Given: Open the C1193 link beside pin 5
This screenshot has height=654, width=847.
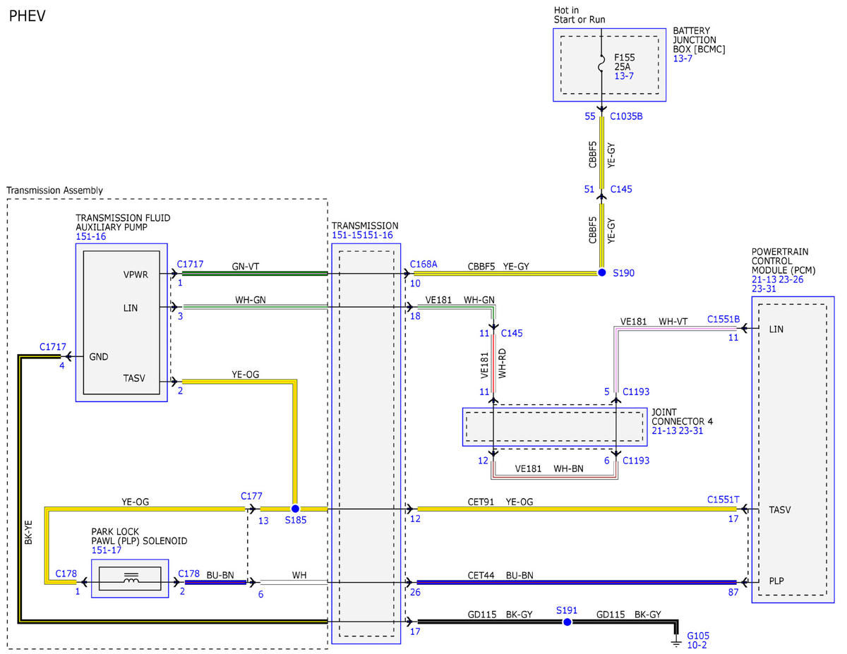Looking at the screenshot, I should 635,392.
